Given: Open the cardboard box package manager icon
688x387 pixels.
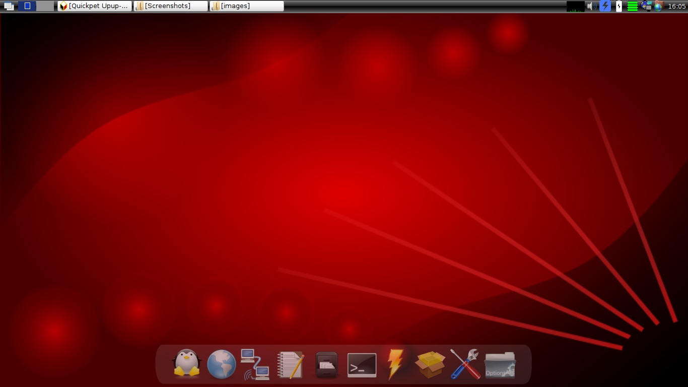Looking at the screenshot, I should [430, 364].
